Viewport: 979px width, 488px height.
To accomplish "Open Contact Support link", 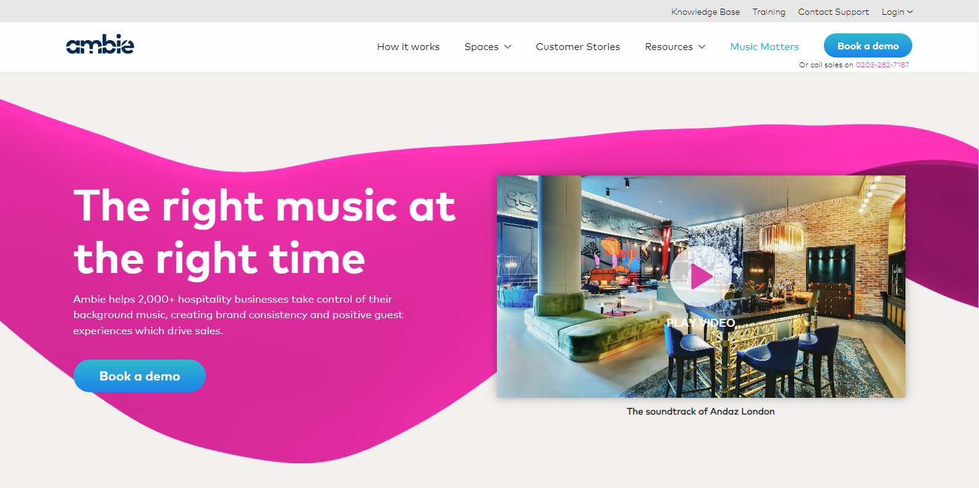I will click(x=833, y=12).
